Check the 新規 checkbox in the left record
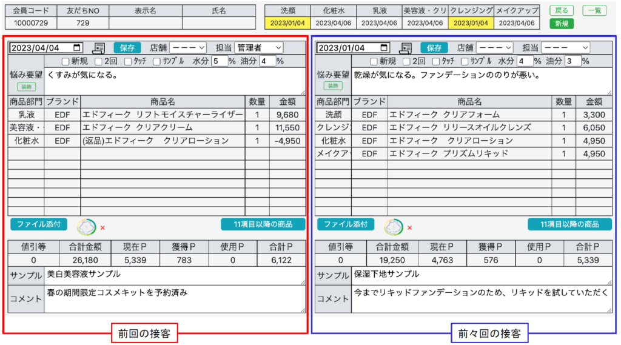Viewport: 621px width, 345px height. (x=65, y=61)
